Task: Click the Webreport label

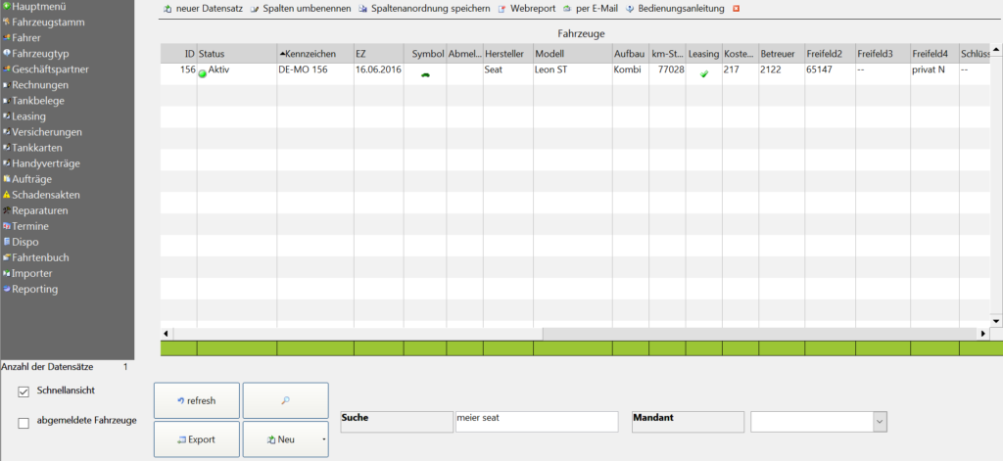Action: click(x=532, y=10)
